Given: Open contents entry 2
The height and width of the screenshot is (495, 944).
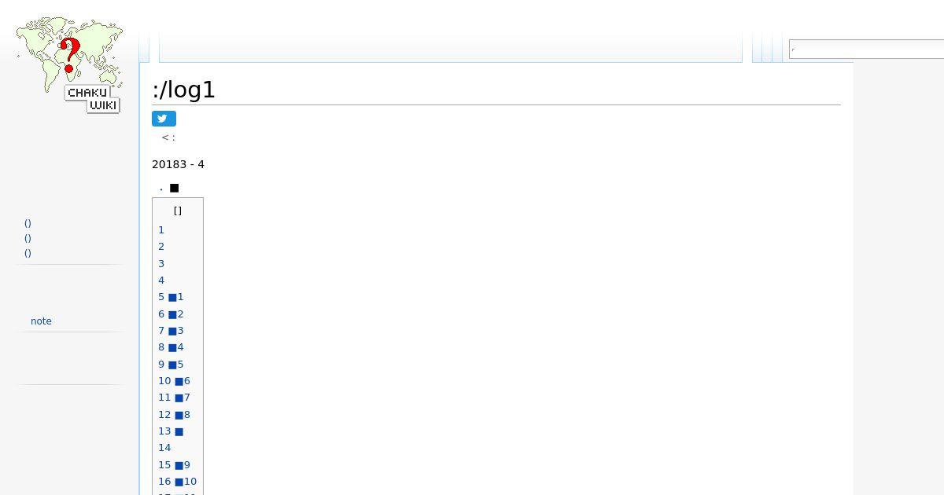Looking at the screenshot, I should tap(161, 247).
